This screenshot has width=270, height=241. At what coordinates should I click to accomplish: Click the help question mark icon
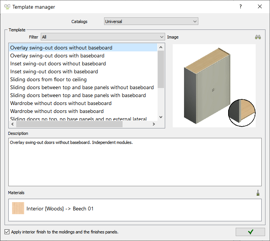point(241,6)
